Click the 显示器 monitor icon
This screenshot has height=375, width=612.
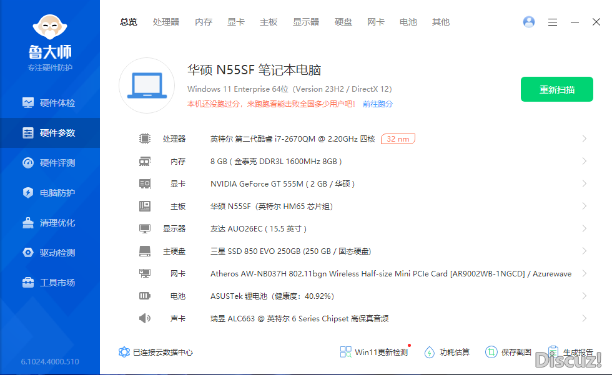tap(145, 228)
